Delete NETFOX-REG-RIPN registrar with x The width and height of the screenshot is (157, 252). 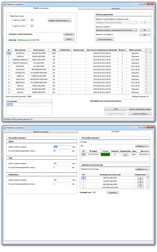pos(141,178)
